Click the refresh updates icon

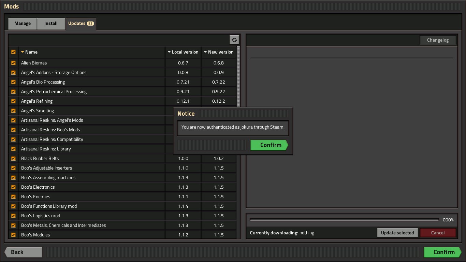point(234,40)
